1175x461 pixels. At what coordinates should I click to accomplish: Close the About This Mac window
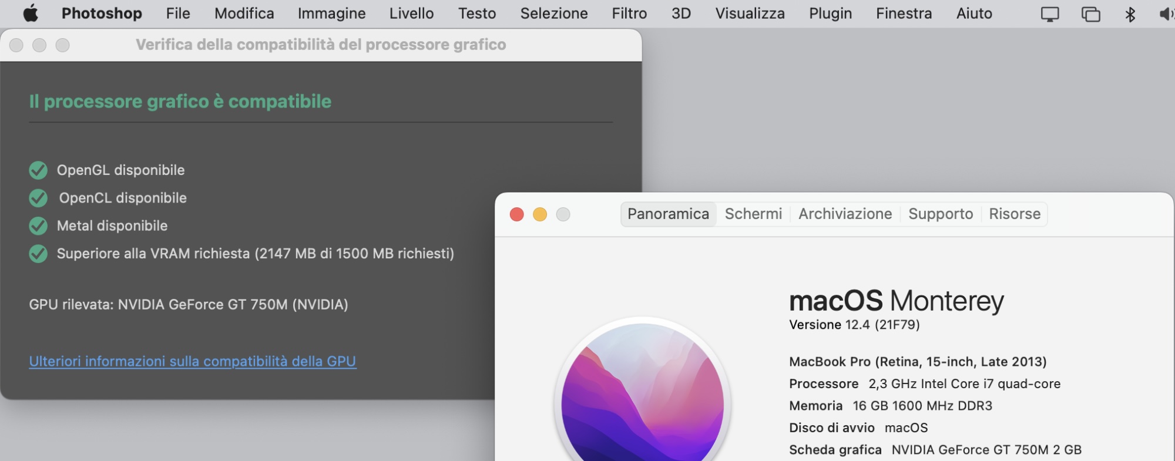[x=517, y=214]
